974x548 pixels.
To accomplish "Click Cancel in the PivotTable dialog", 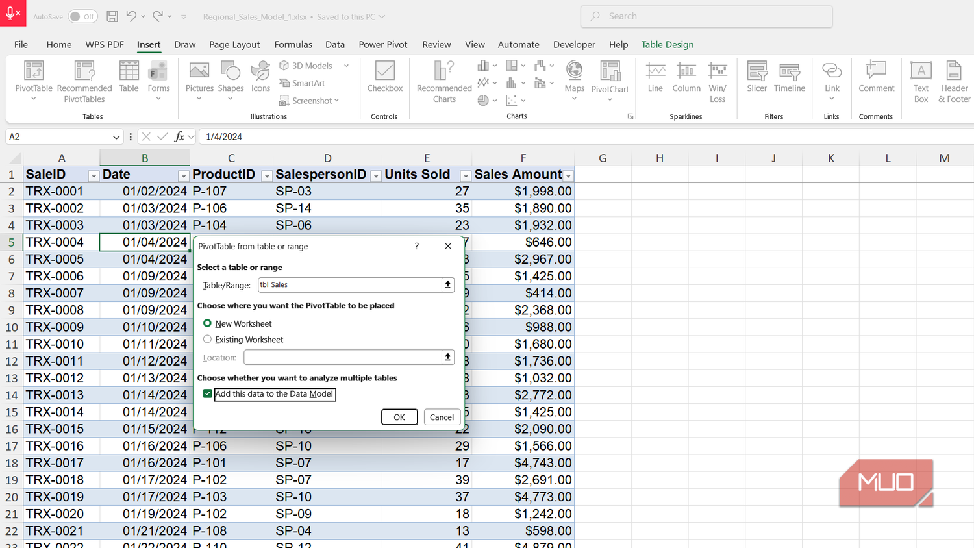I will tap(442, 417).
